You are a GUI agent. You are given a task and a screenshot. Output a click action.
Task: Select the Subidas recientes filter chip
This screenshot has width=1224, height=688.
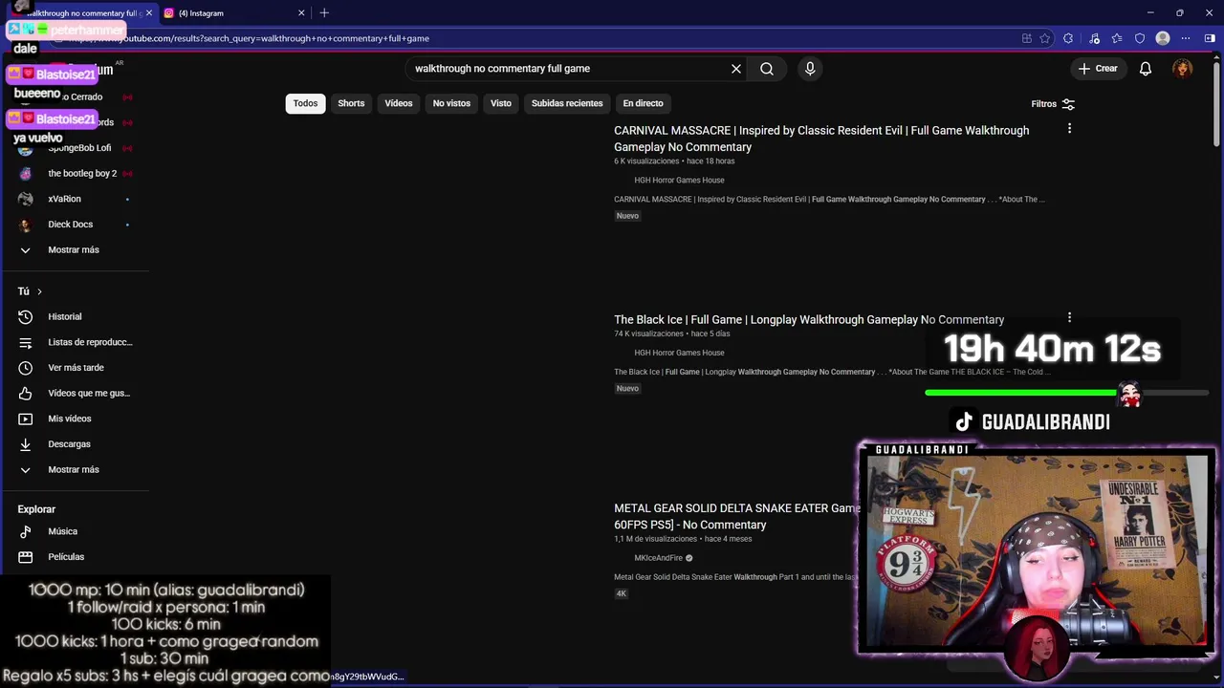click(x=567, y=103)
